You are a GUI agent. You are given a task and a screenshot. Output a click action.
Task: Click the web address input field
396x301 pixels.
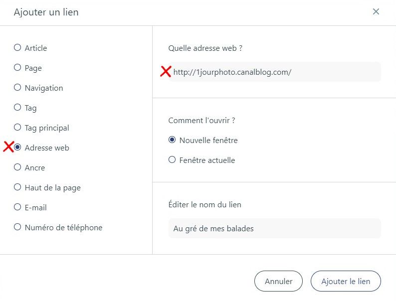[x=274, y=72]
